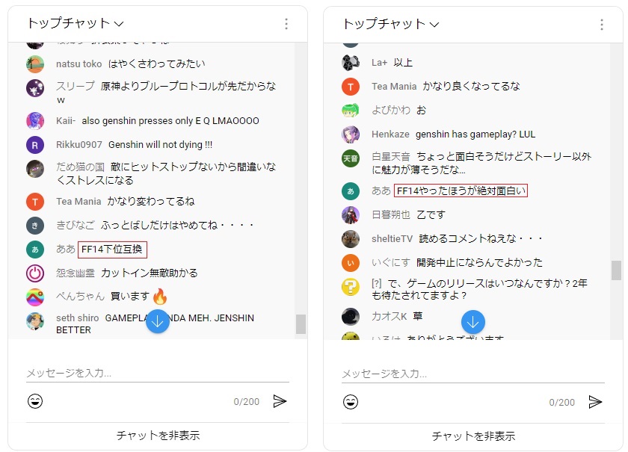Click the right chat scrollbar thumb
The image size is (628, 452).
point(616,270)
